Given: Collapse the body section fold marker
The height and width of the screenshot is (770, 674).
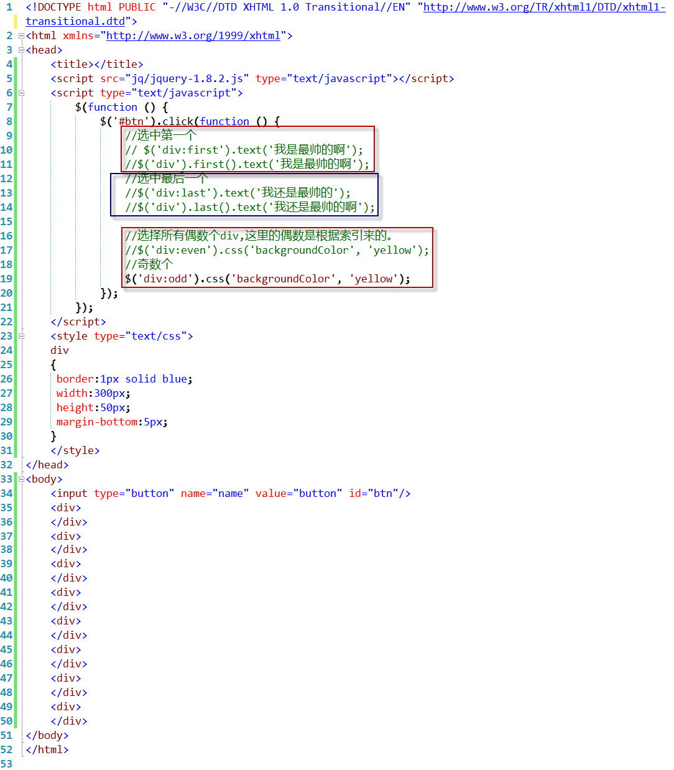Looking at the screenshot, I should click(21, 479).
